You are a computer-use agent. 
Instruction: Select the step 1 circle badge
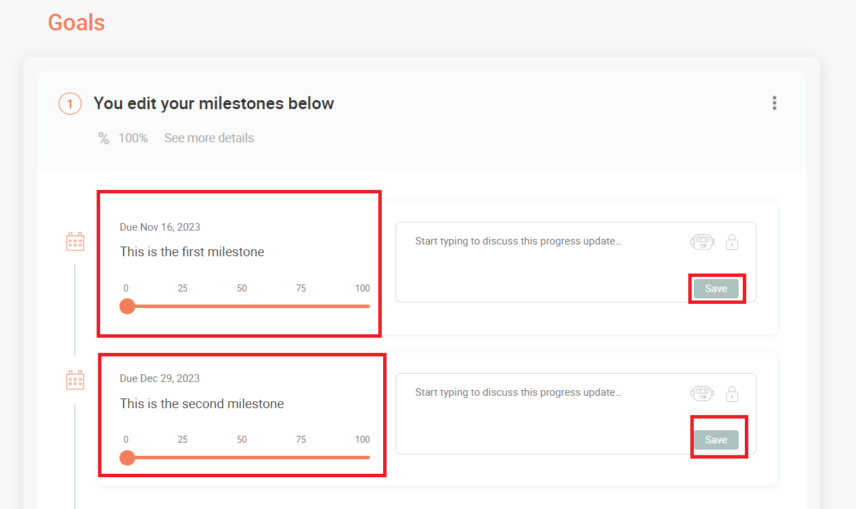(x=70, y=103)
